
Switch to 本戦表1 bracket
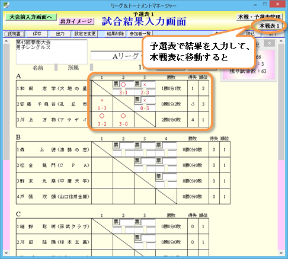[x=269, y=26]
